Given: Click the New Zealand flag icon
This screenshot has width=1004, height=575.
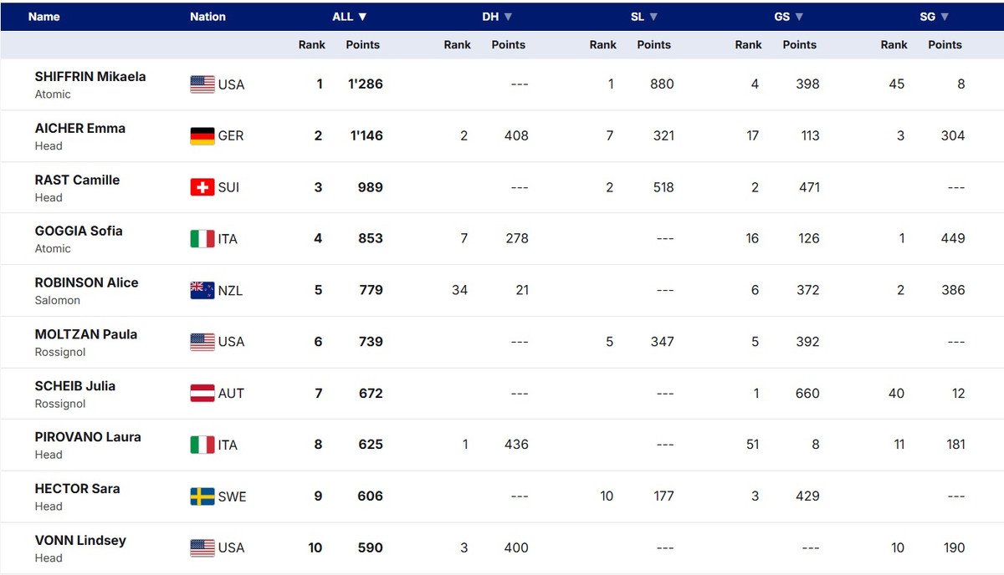Looking at the screenshot, I should 202,290.
